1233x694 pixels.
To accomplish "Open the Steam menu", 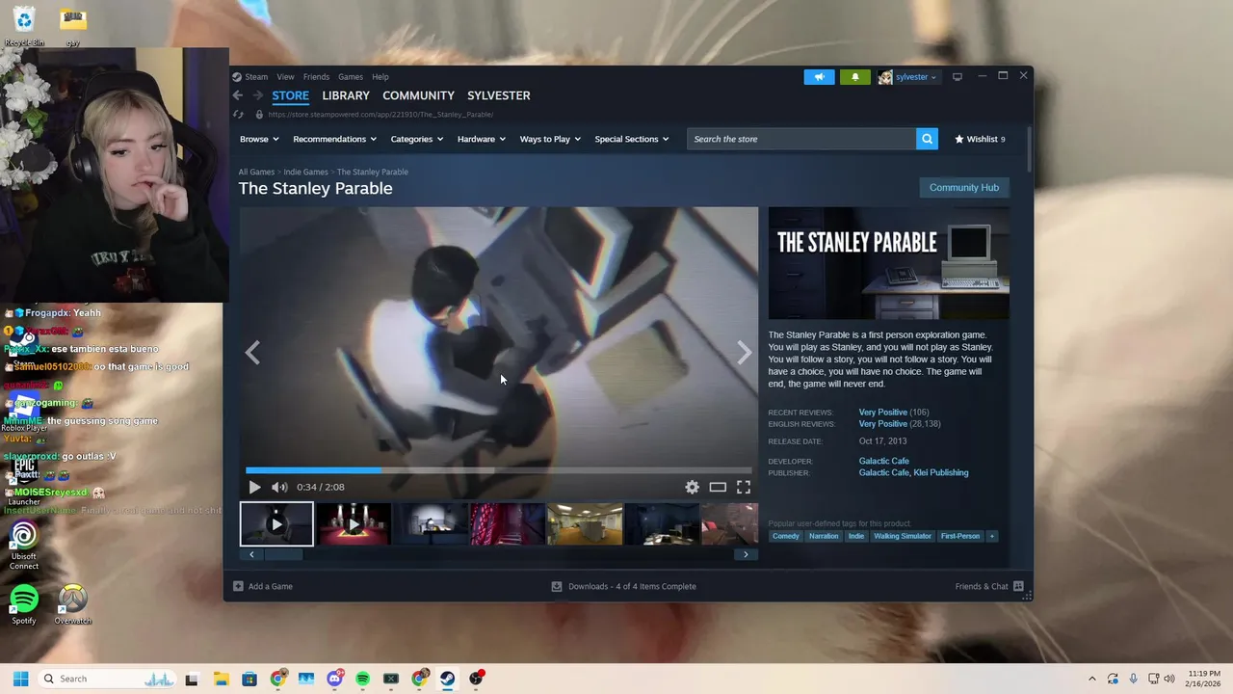I will (255, 77).
